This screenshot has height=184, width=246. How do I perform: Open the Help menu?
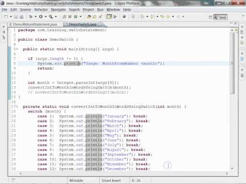(x=127, y=10)
